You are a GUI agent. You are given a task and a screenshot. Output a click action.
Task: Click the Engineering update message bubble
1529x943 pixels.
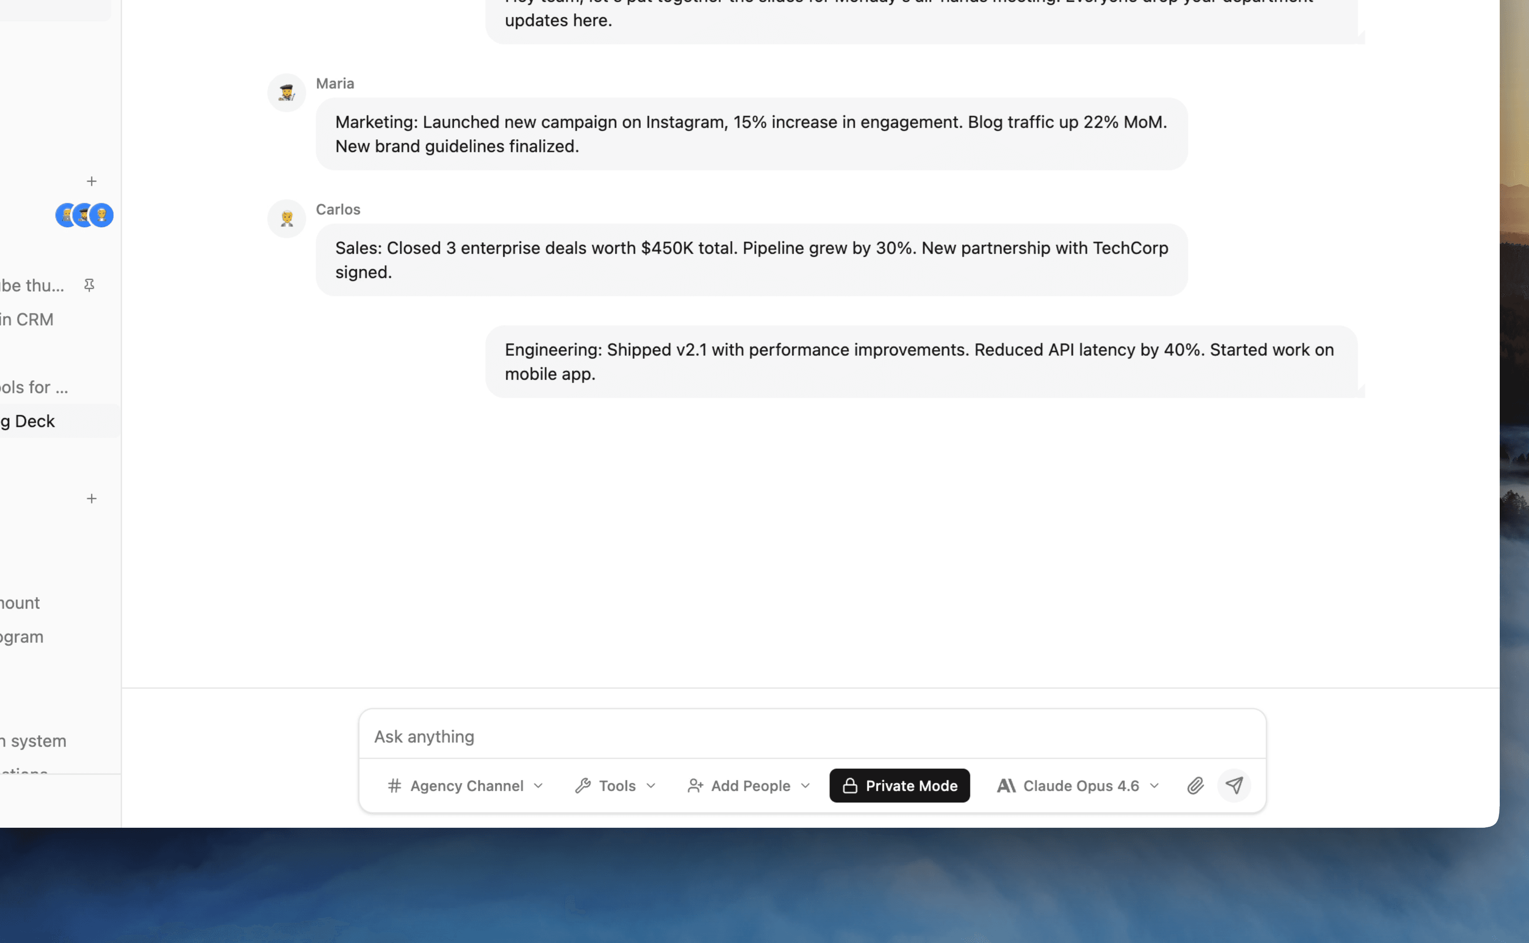pyautogui.click(x=921, y=362)
